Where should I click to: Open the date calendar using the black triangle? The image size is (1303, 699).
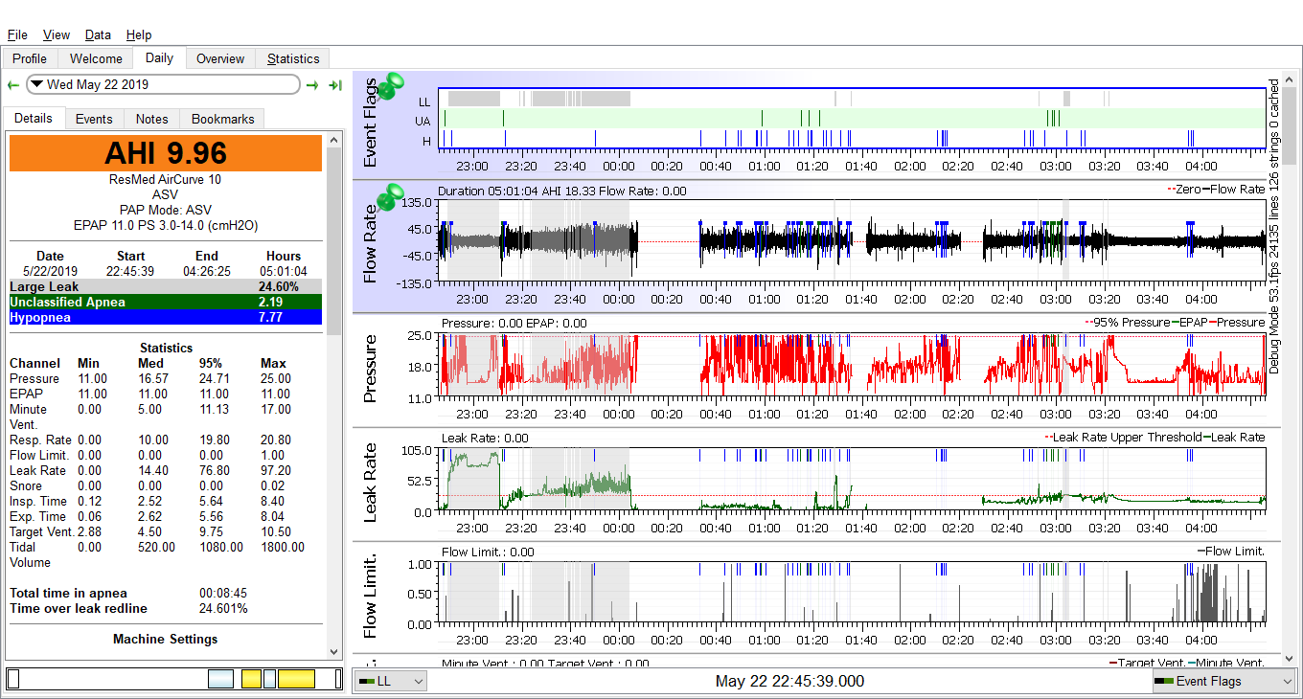(36, 84)
